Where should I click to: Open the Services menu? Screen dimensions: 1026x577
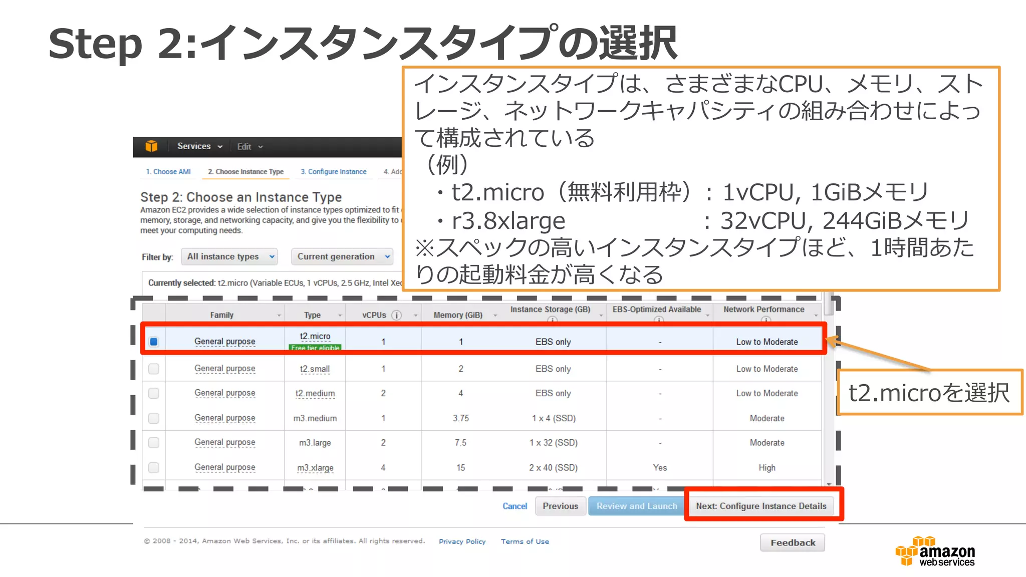click(x=199, y=146)
